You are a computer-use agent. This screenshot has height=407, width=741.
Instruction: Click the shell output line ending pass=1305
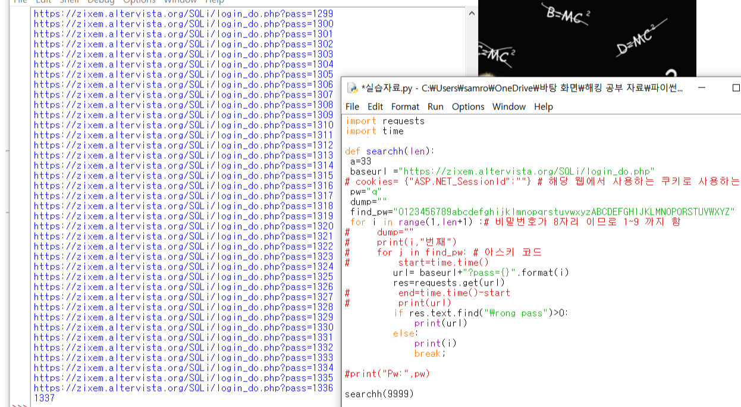click(183, 74)
